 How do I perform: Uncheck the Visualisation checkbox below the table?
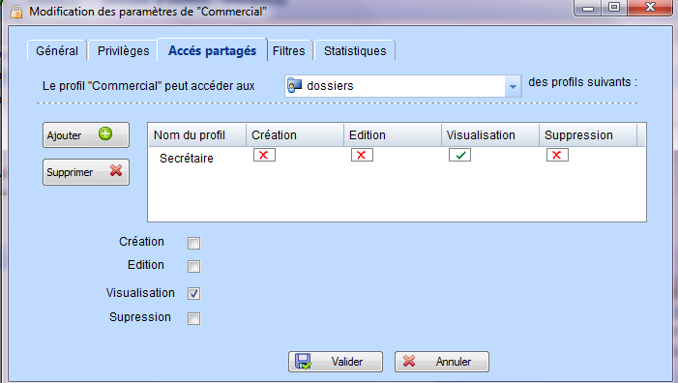tap(193, 293)
